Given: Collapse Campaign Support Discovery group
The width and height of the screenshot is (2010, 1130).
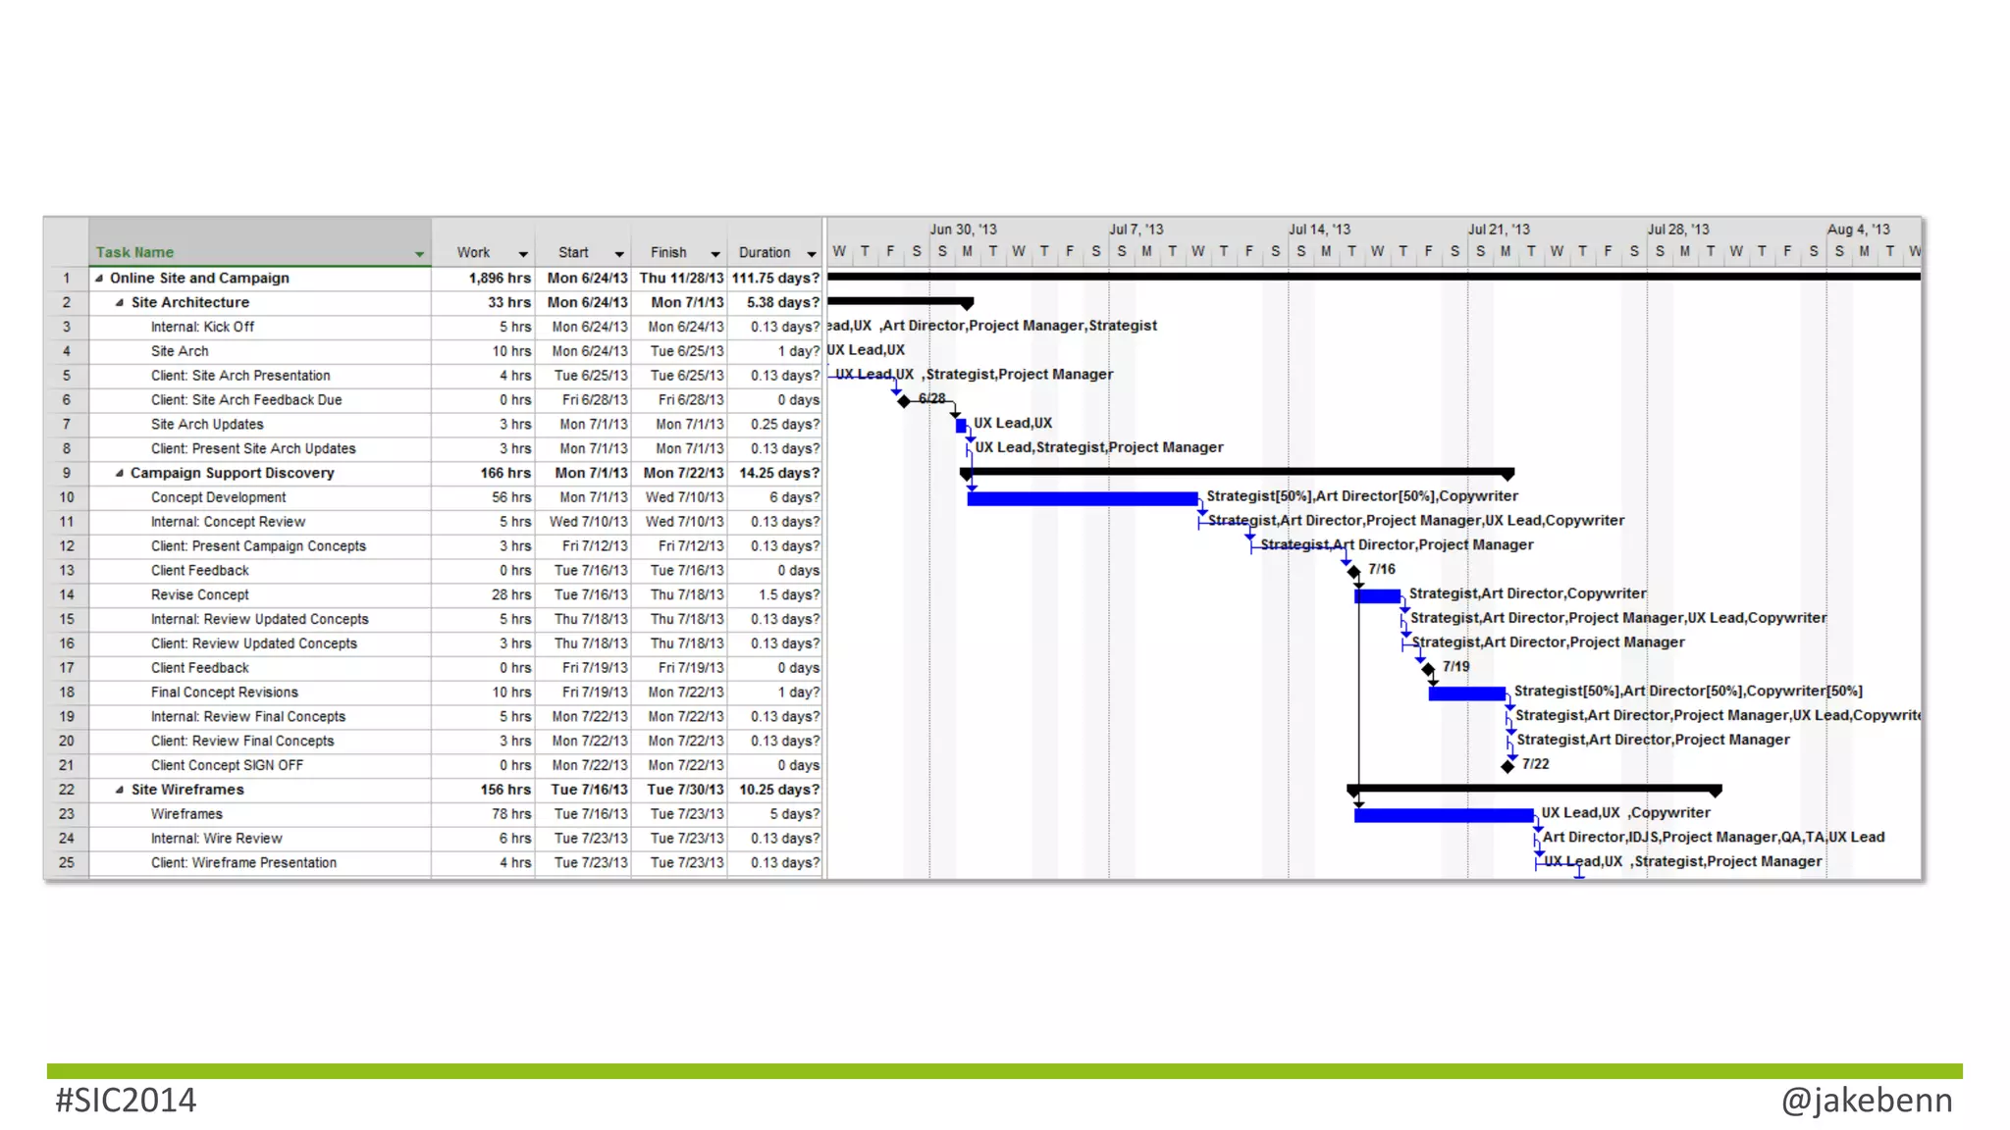Looking at the screenshot, I should coord(120,474).
